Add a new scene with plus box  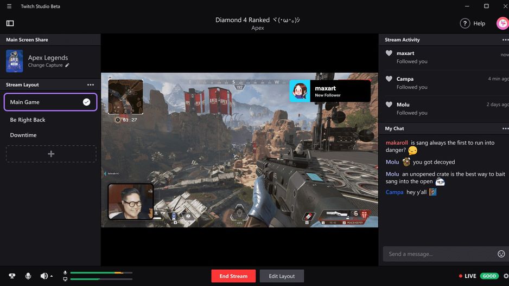[x=51, y=154]
